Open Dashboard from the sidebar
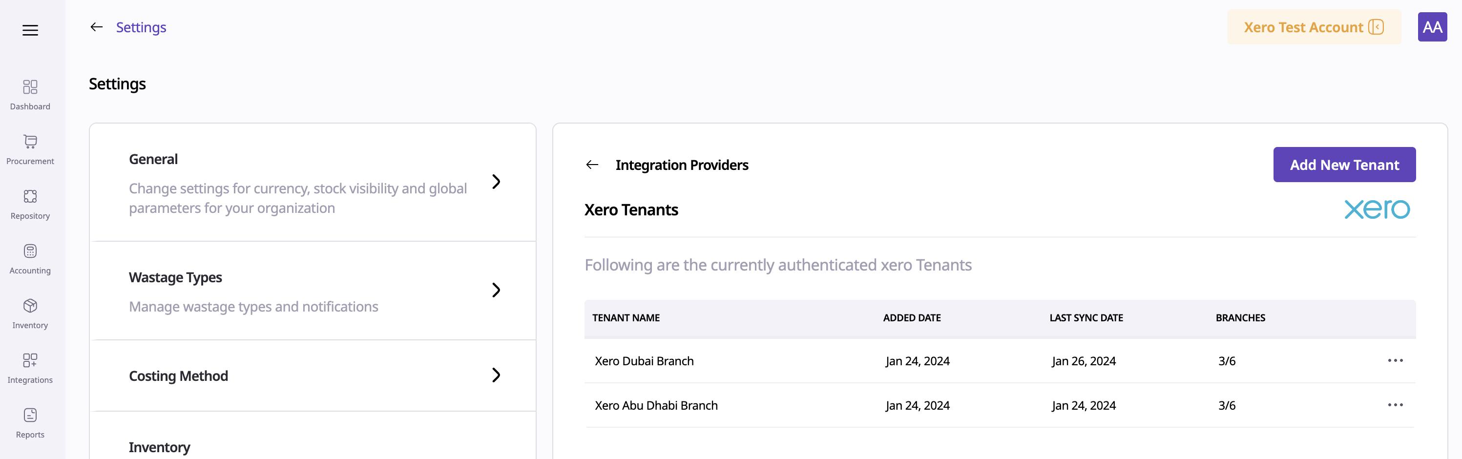The height and width of the screenshot is (459, 1462). click(30, 94)
